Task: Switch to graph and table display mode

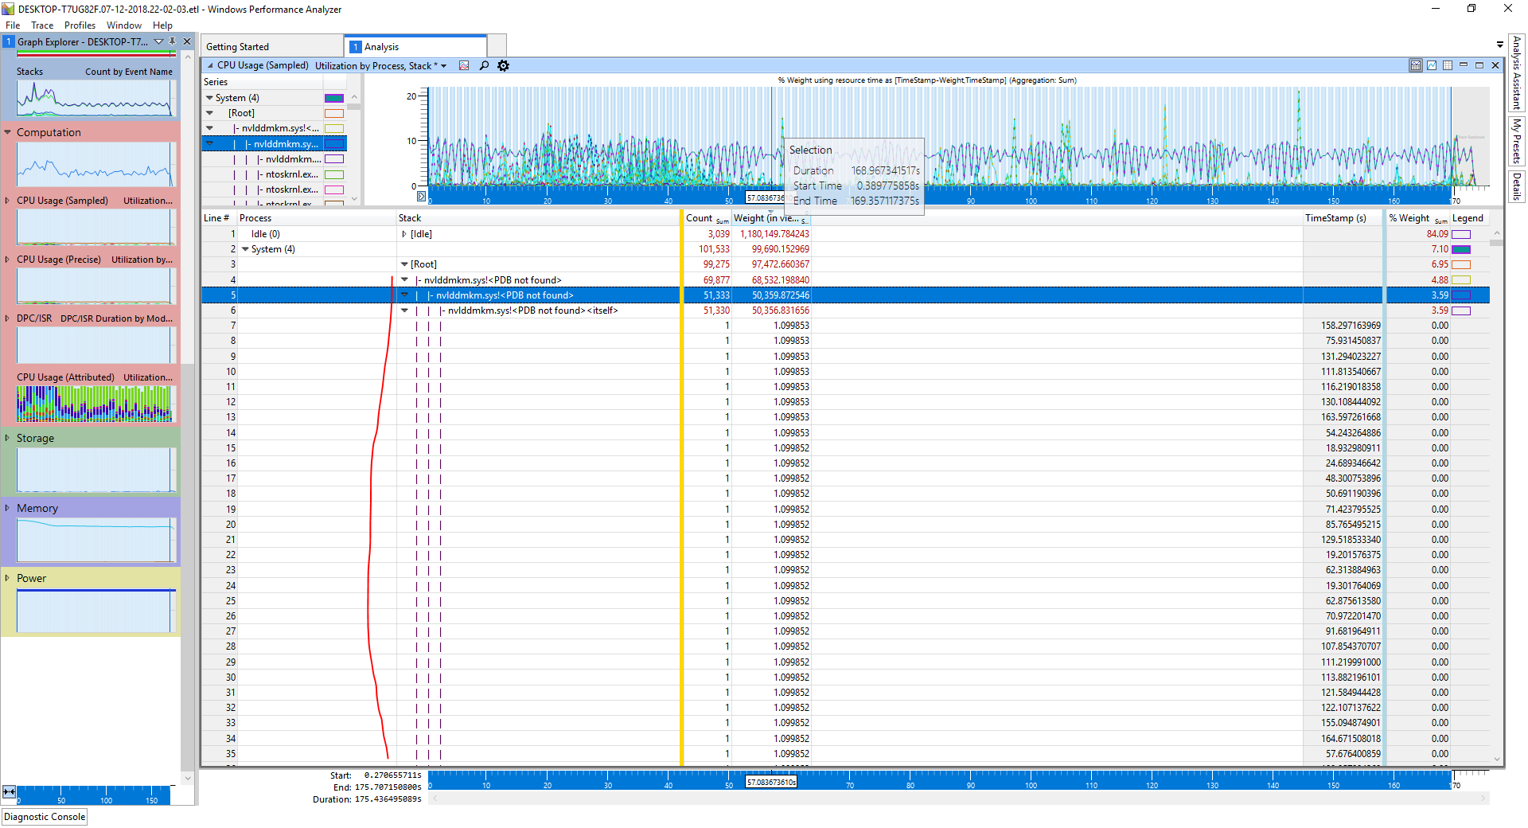Action: point(1416,65)
